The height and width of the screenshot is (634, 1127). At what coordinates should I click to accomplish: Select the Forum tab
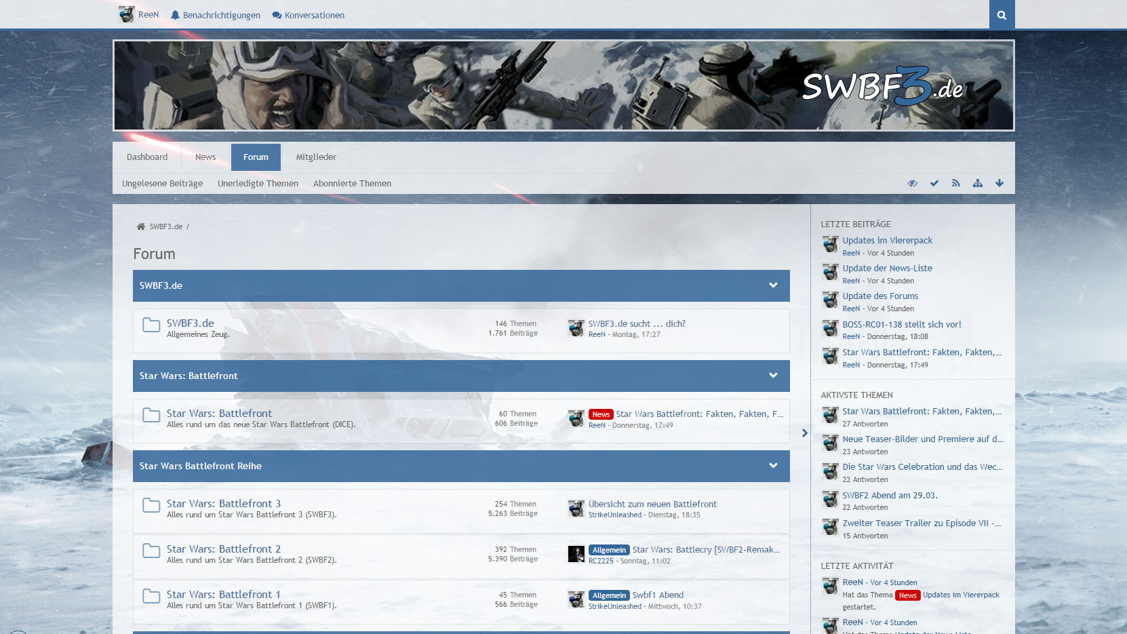(x=256, y=157)
